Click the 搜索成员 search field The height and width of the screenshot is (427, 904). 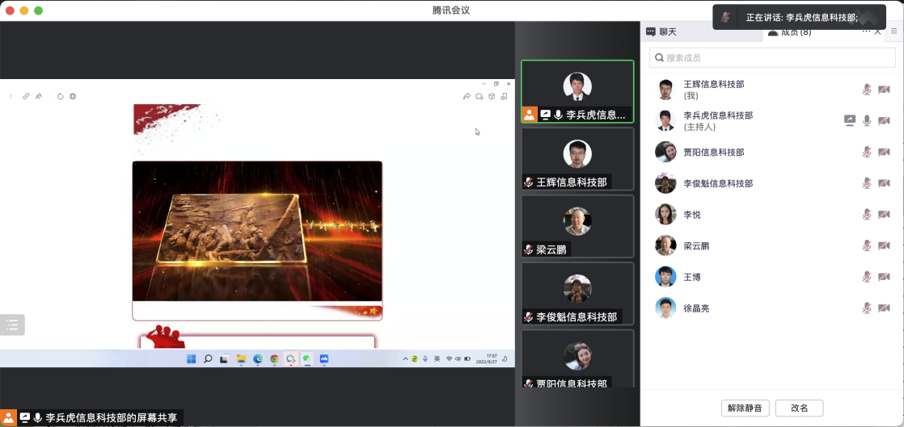772,57
